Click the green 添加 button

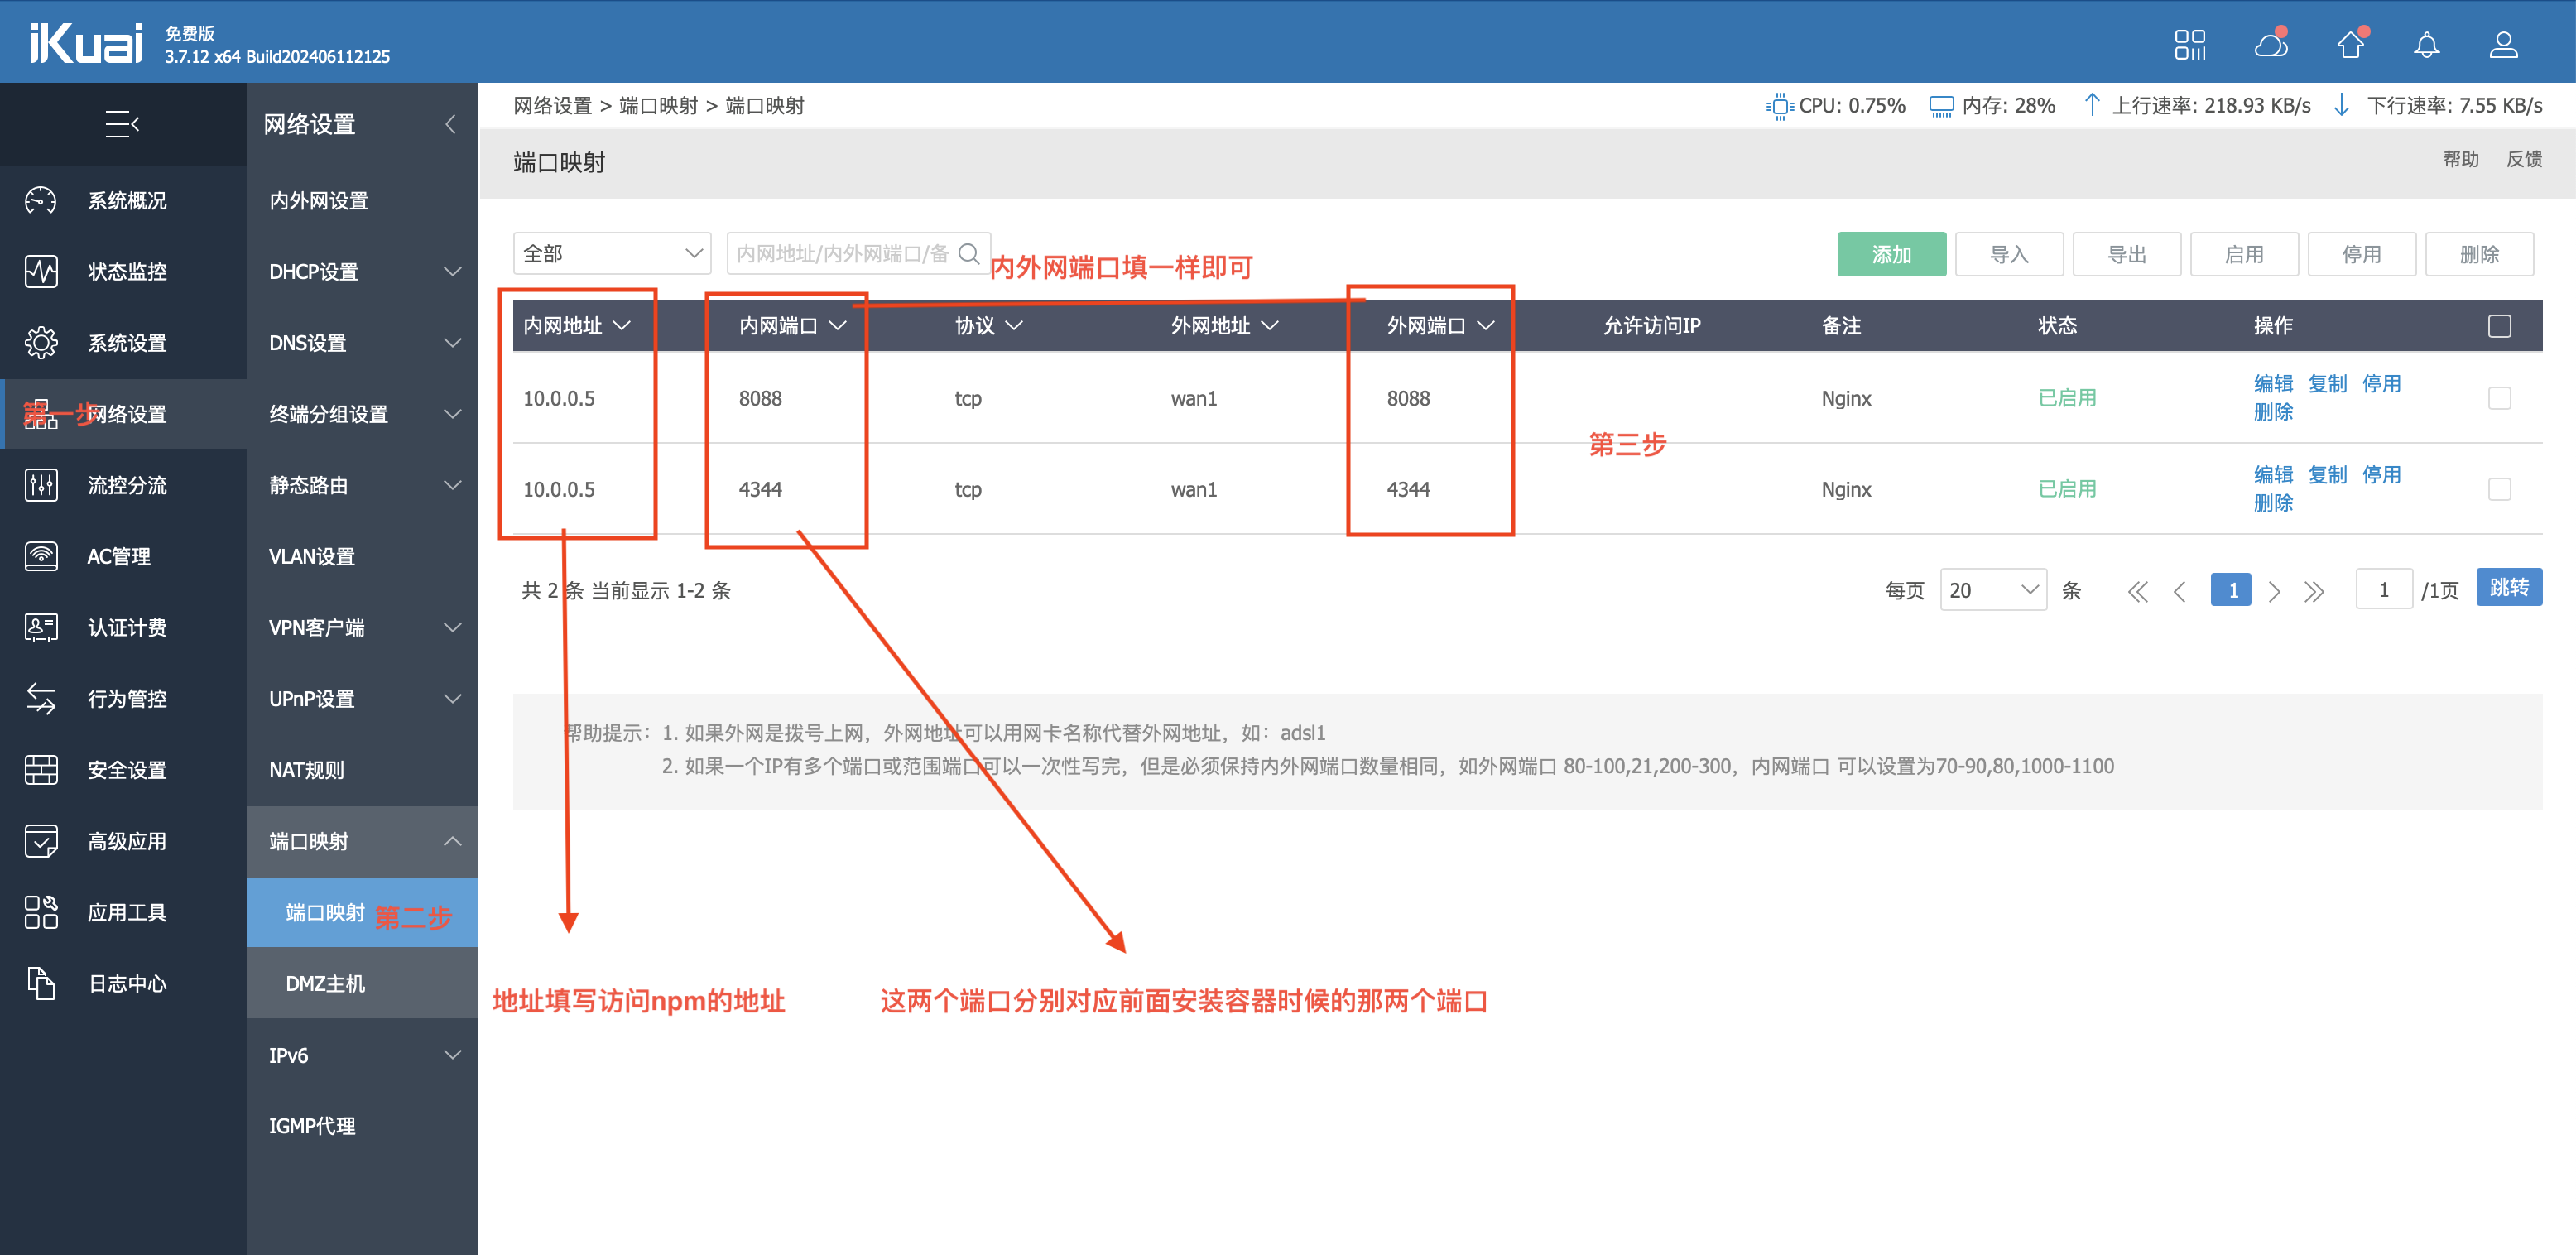(1891, 254)
